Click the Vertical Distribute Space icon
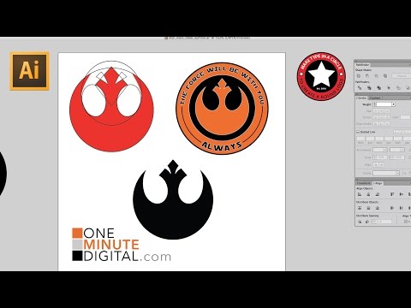Image resolution: width=411 pixels, height=308 pixels. (360, 222)
